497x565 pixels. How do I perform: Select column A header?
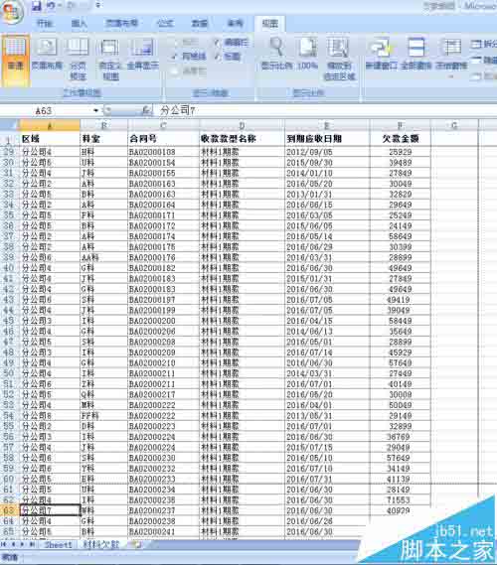pos(50,125)
